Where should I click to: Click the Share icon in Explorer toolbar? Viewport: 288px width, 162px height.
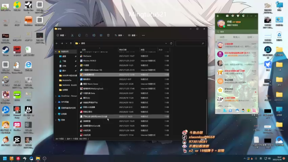coord(101,35)
